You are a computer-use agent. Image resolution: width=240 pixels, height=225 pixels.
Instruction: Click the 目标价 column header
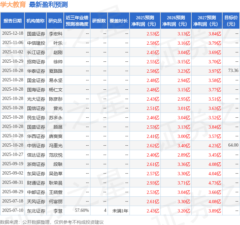[231, 21]
